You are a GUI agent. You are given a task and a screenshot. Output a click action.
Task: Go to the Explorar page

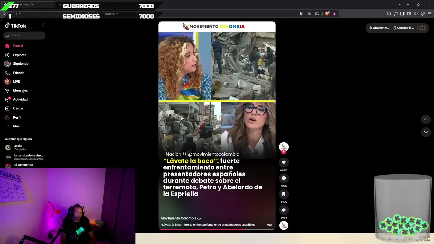[15, 55]
